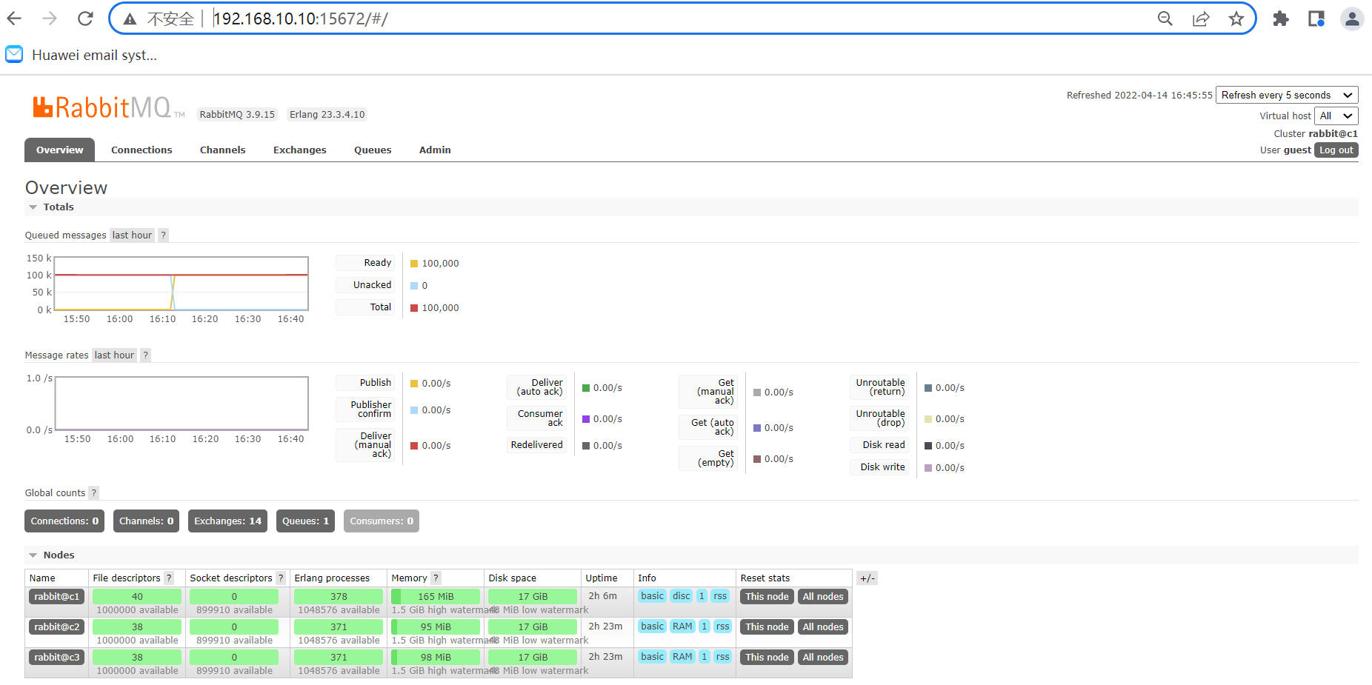Select the Overview tab

[60, 150]
